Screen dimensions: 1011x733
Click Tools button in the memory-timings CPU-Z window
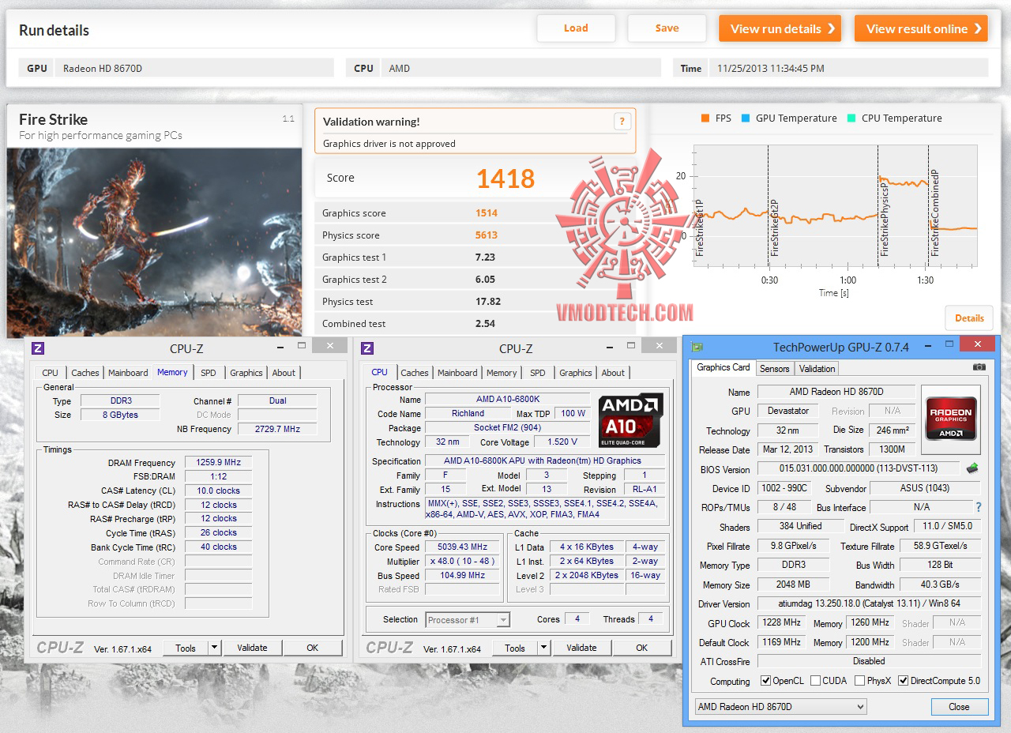tap(186, 648)
